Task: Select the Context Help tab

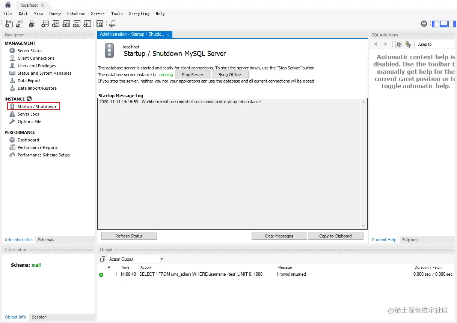Action: click(x=384, y=240)
